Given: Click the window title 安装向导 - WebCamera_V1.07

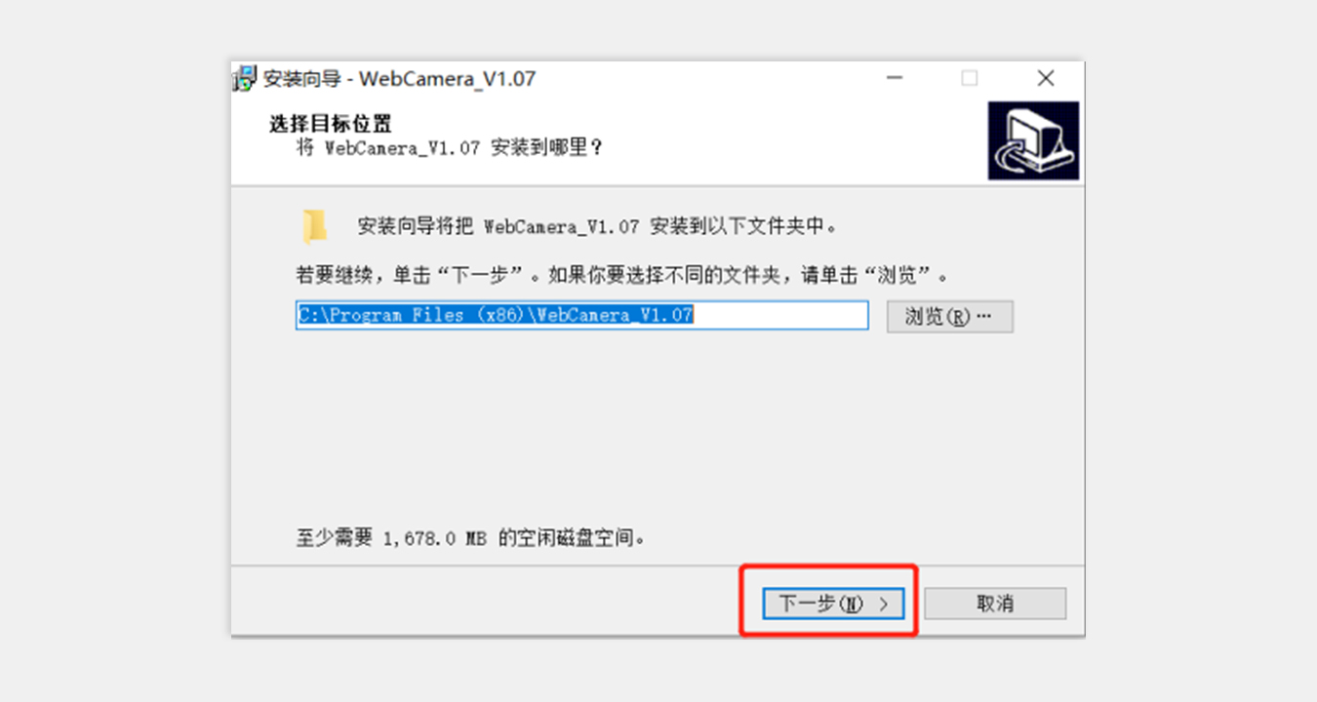Looking at the screenshot, I should (x=400, y=79).
